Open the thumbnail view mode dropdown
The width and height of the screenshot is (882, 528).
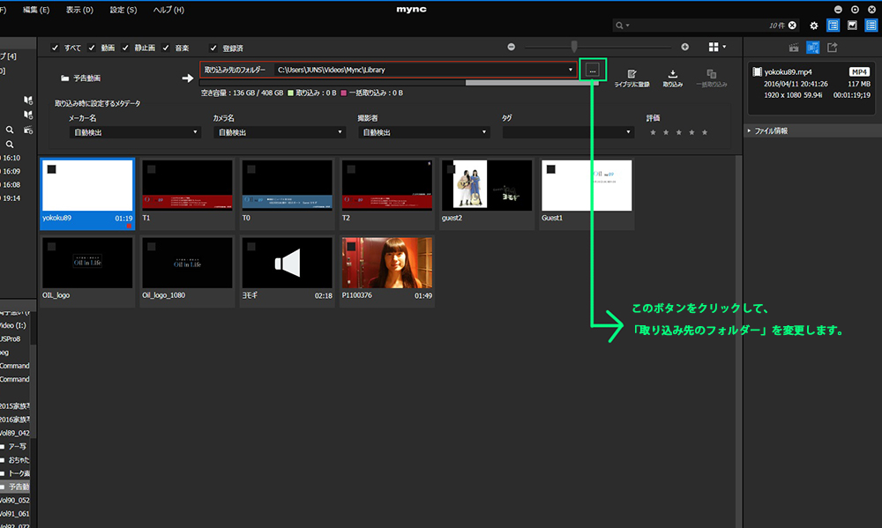pyautogui.click(x=717, y=47)
